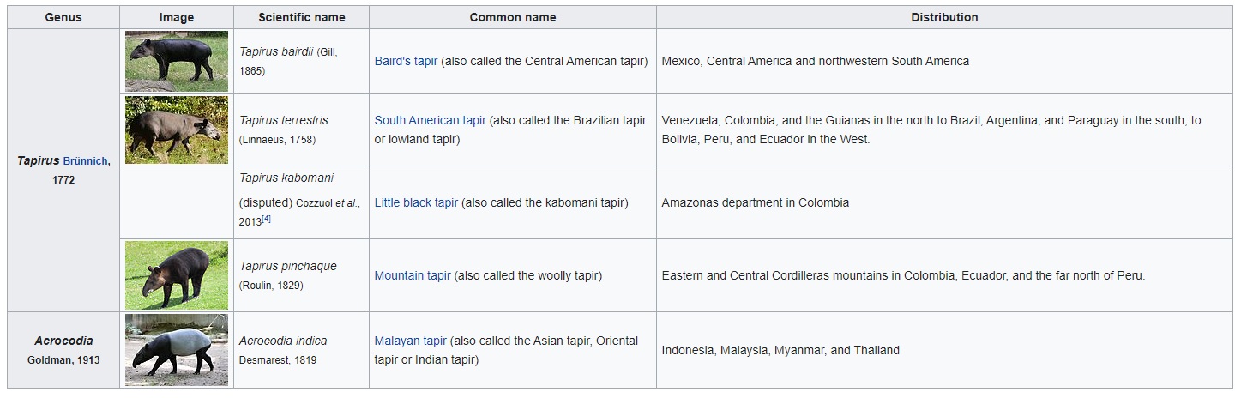Open the Malayan tapir link
The width and height of the screenshot is (1235, 398).
click(410, 341)
